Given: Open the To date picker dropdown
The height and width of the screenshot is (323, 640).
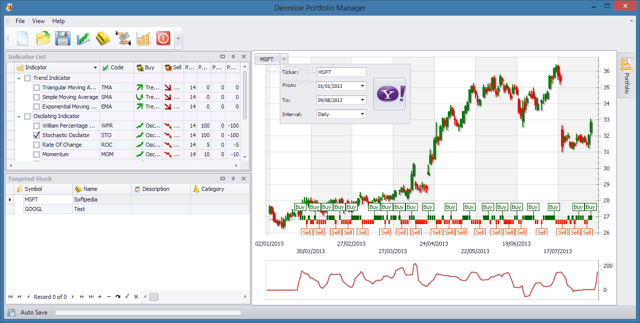Looking at the screenshot, I should 363,100.
